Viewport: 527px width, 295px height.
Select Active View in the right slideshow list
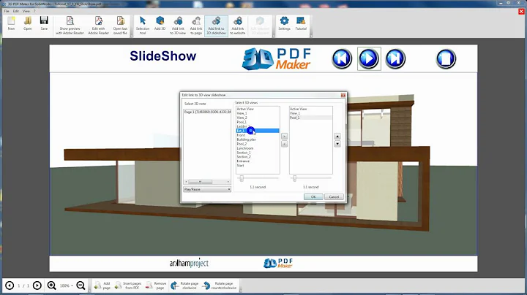[298, 109]
